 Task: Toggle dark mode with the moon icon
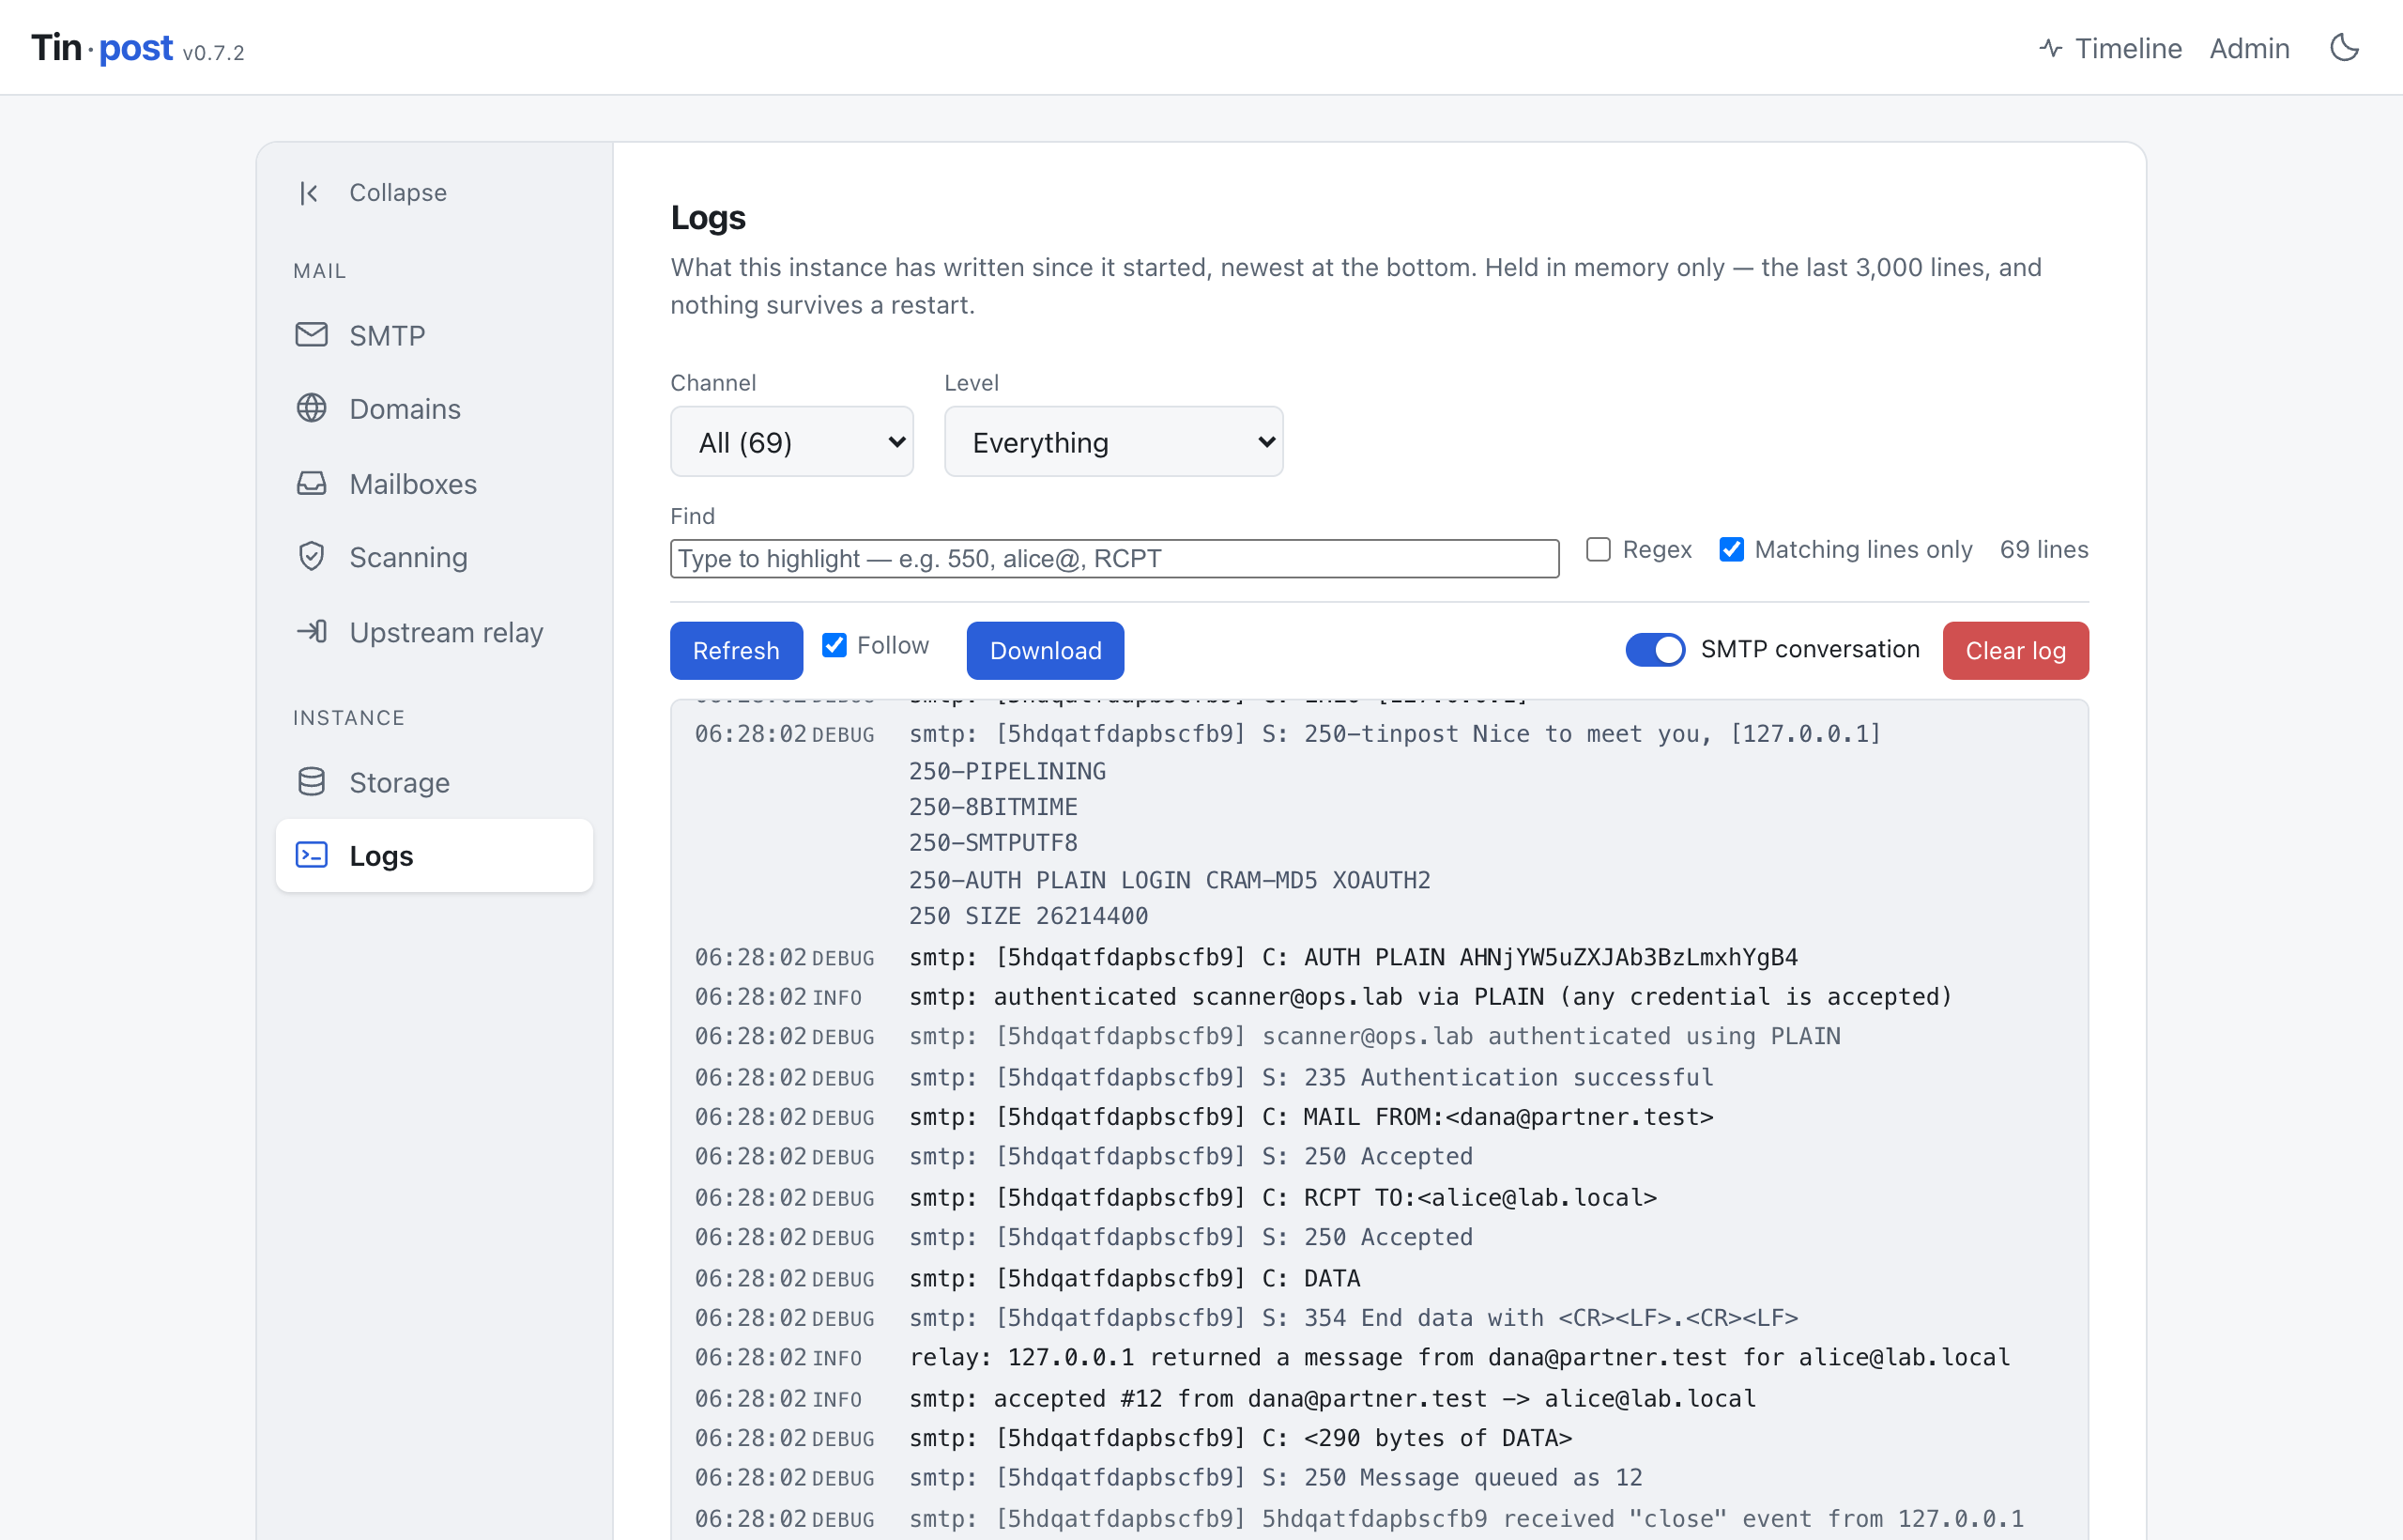point(2344,48)
